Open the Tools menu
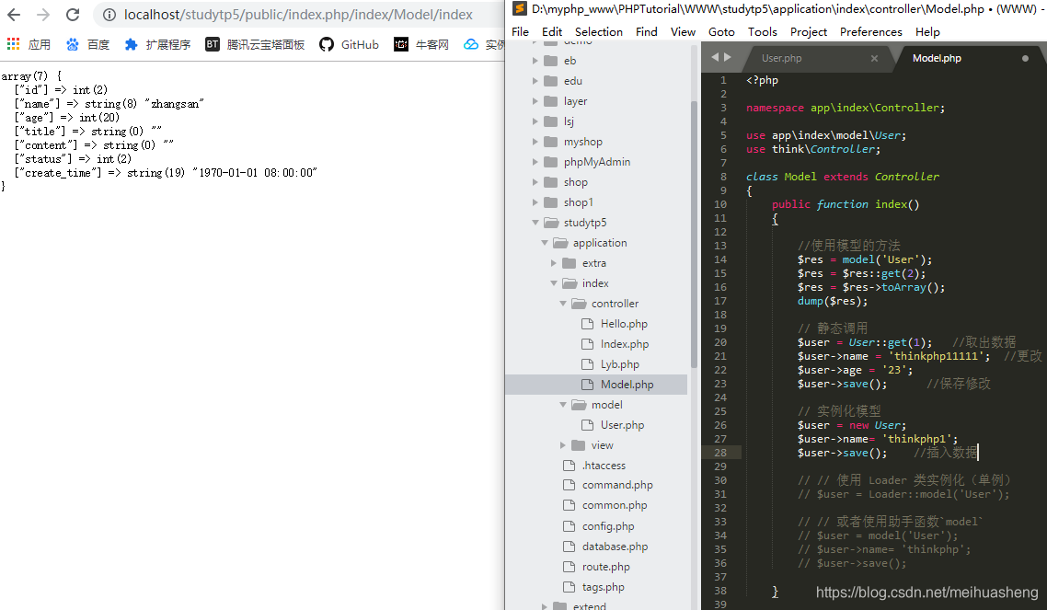This screenshot has width=1047, height=610. tap(762, 31)
